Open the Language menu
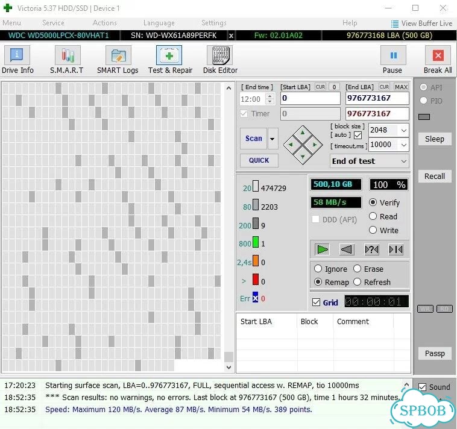 pyautogui.click(x=159, y=23)
